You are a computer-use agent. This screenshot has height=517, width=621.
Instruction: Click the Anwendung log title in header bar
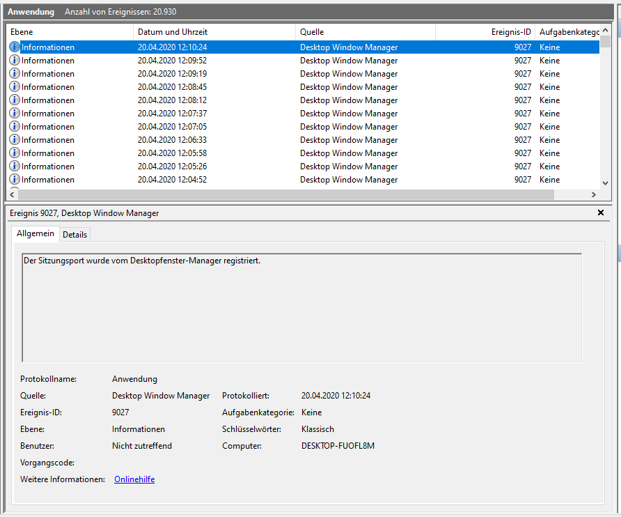(x=31, y=12)
